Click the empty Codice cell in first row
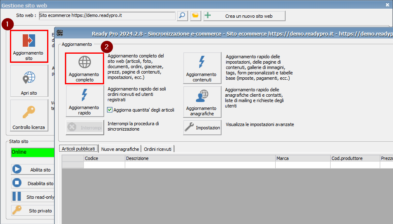Image resolution: width=393 pixels, height=224 pixels. 104,165
